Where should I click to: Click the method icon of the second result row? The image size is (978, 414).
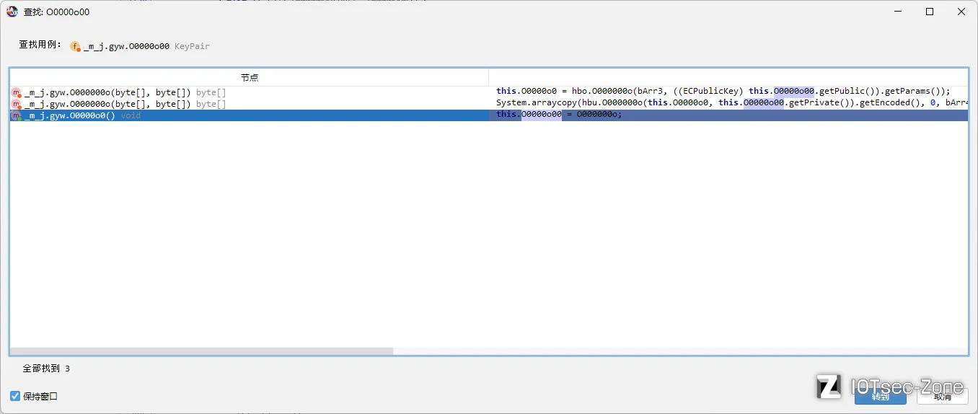(x=16, y=104)
